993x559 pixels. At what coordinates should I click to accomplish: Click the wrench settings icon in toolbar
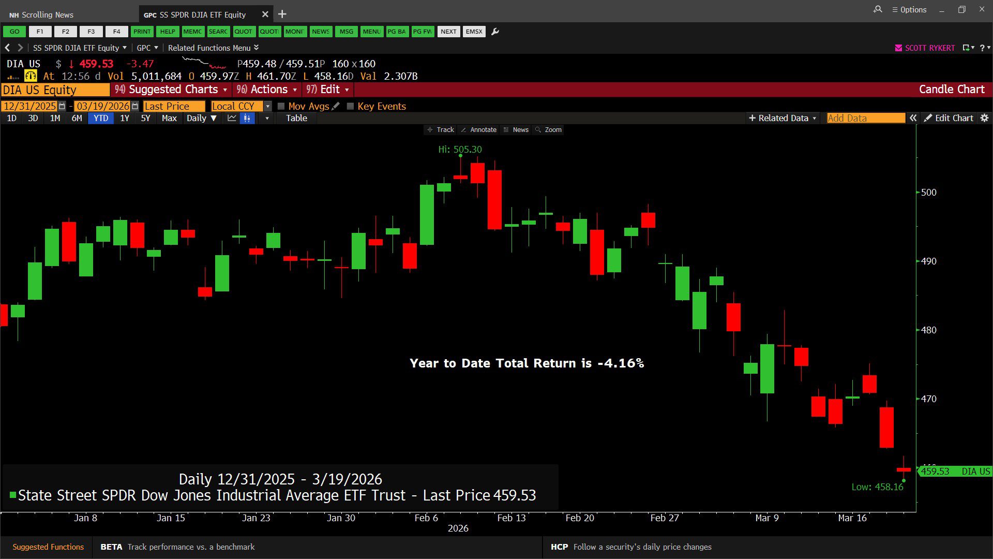[495, 32]
